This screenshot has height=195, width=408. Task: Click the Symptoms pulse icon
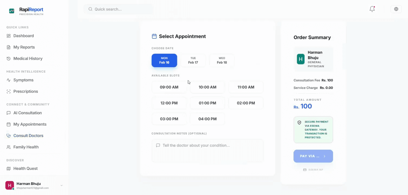point(9,80)
